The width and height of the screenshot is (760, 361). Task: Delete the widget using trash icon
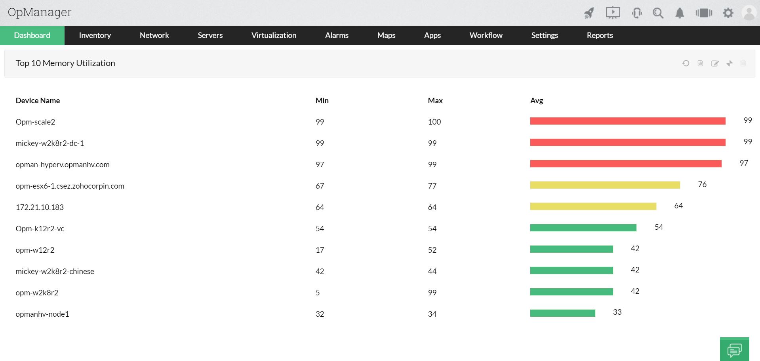[x=743, y=63]
